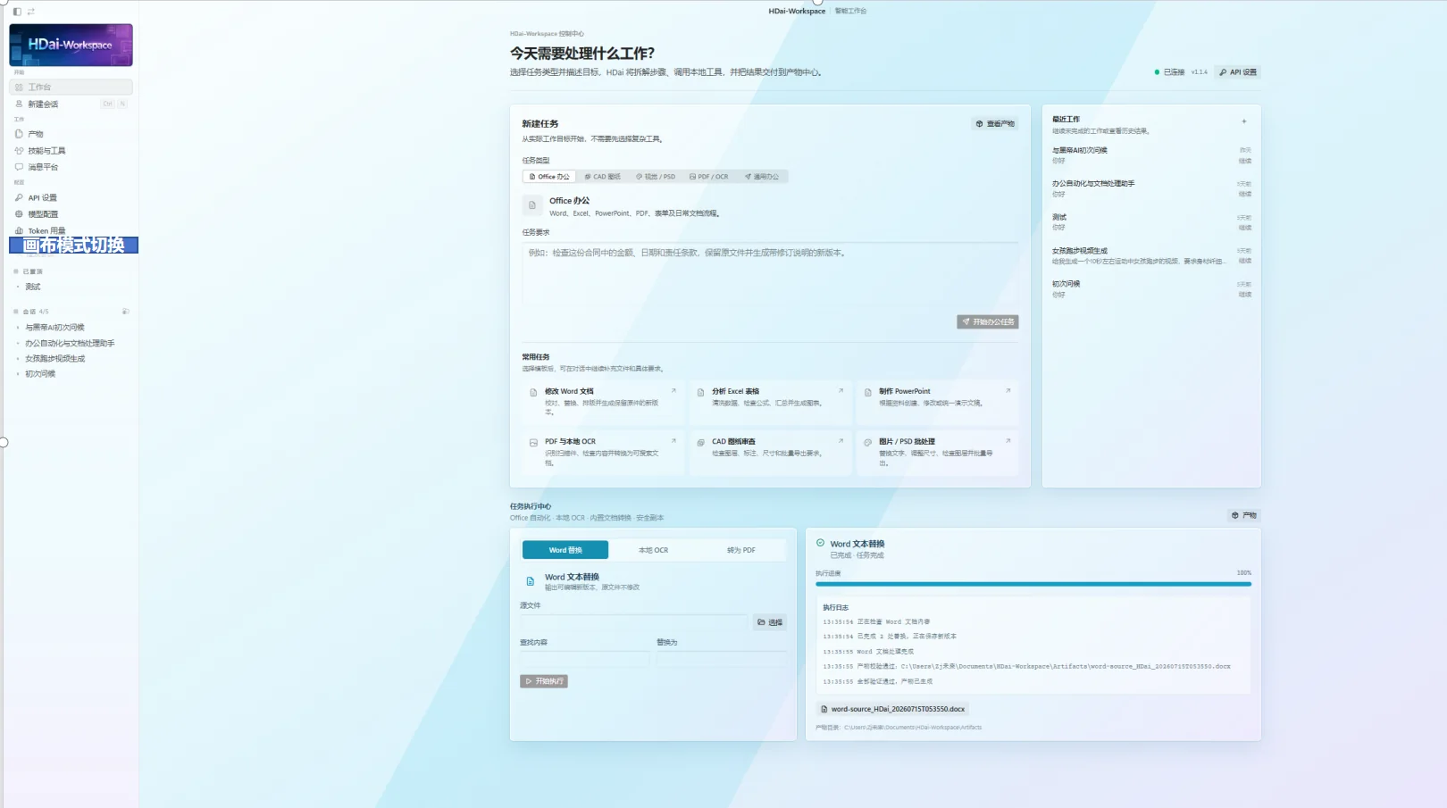1447x808 pixels.
Task: Click the 查找内容 input field
Action: (x=585, y=659)
